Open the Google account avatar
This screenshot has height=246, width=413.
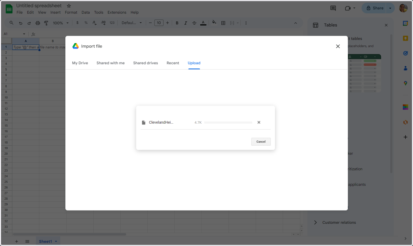point(403,8)
